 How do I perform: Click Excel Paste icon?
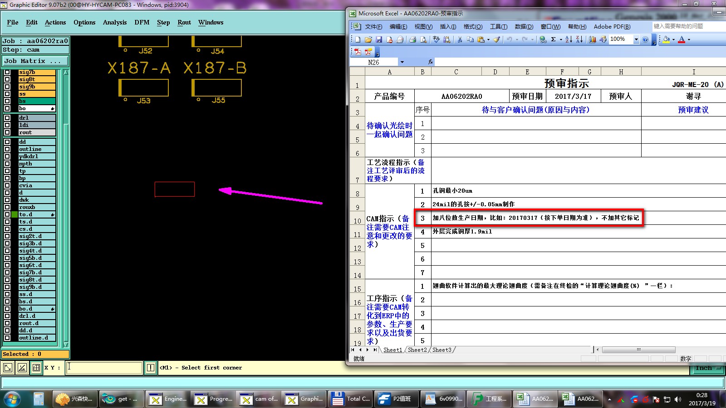(x=481, y=39)
